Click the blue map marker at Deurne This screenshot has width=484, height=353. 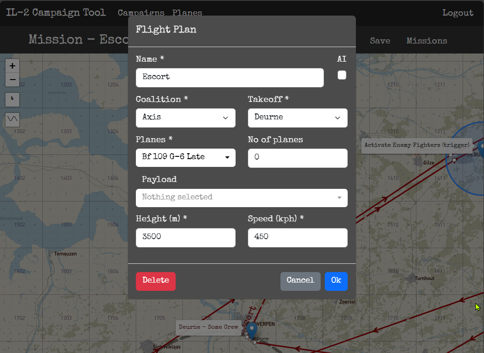pyautogui.click(x=251, y=330)
